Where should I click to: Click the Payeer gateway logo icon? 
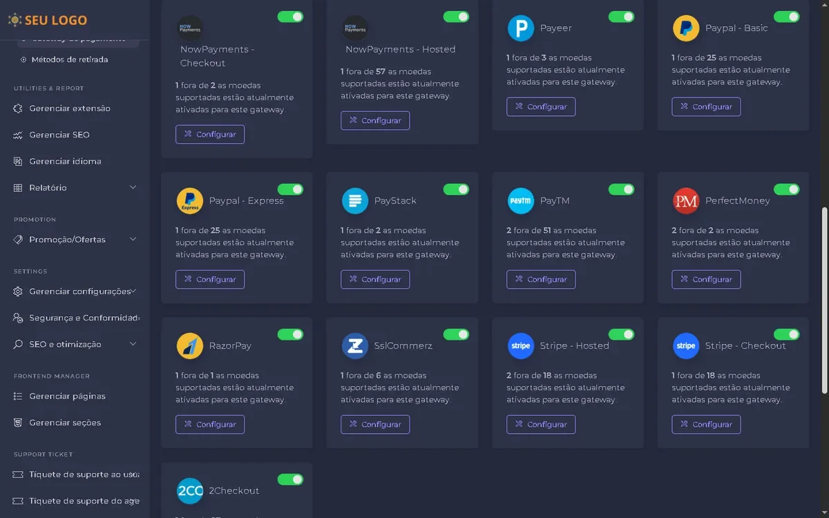(x=521, y=28)
